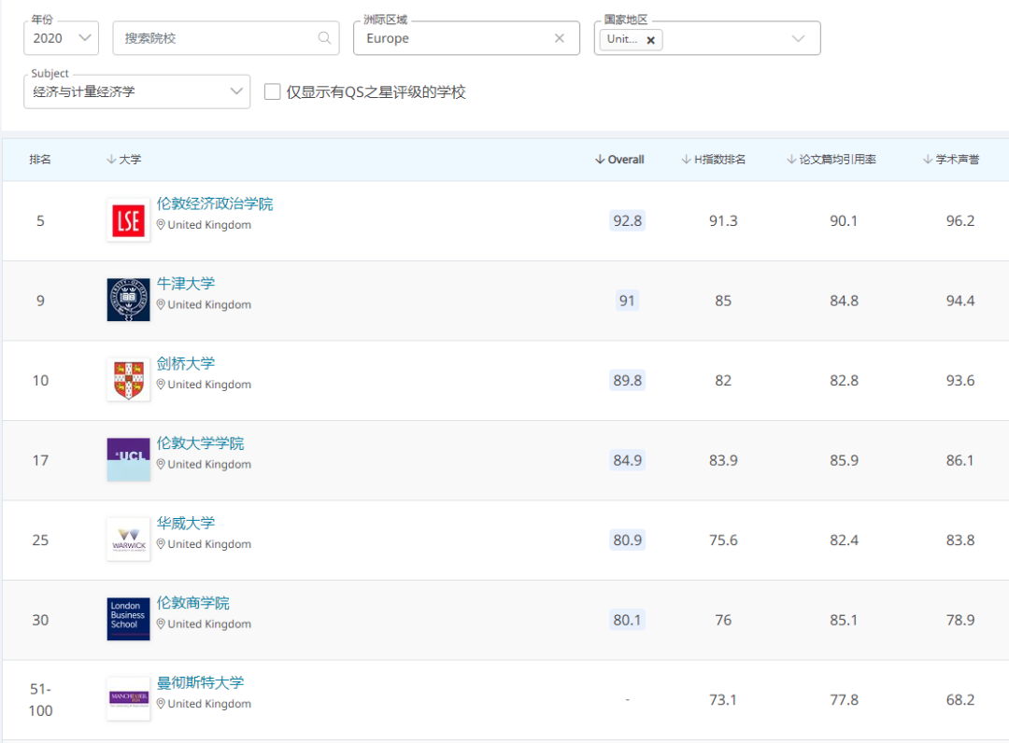Open 牛津大学 university link
The width and height of the screenshot is (1009, 743).
186,283
